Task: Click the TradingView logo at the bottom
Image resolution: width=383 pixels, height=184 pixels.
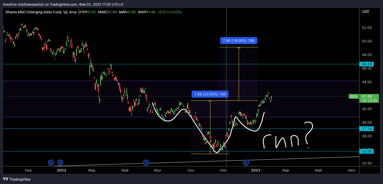Action: tap(16, 179)
